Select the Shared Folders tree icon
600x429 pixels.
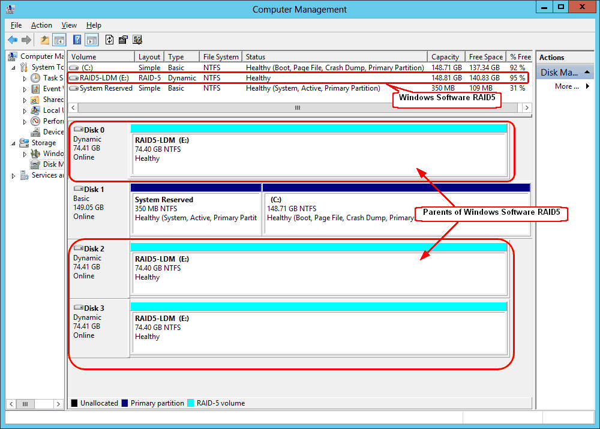point(35,100)
